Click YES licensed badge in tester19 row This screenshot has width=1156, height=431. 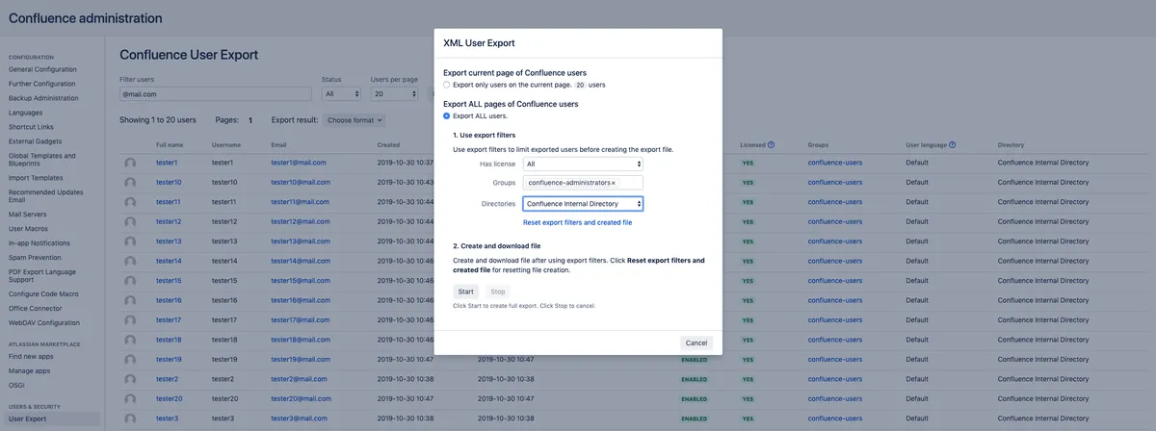coord(748,359)
